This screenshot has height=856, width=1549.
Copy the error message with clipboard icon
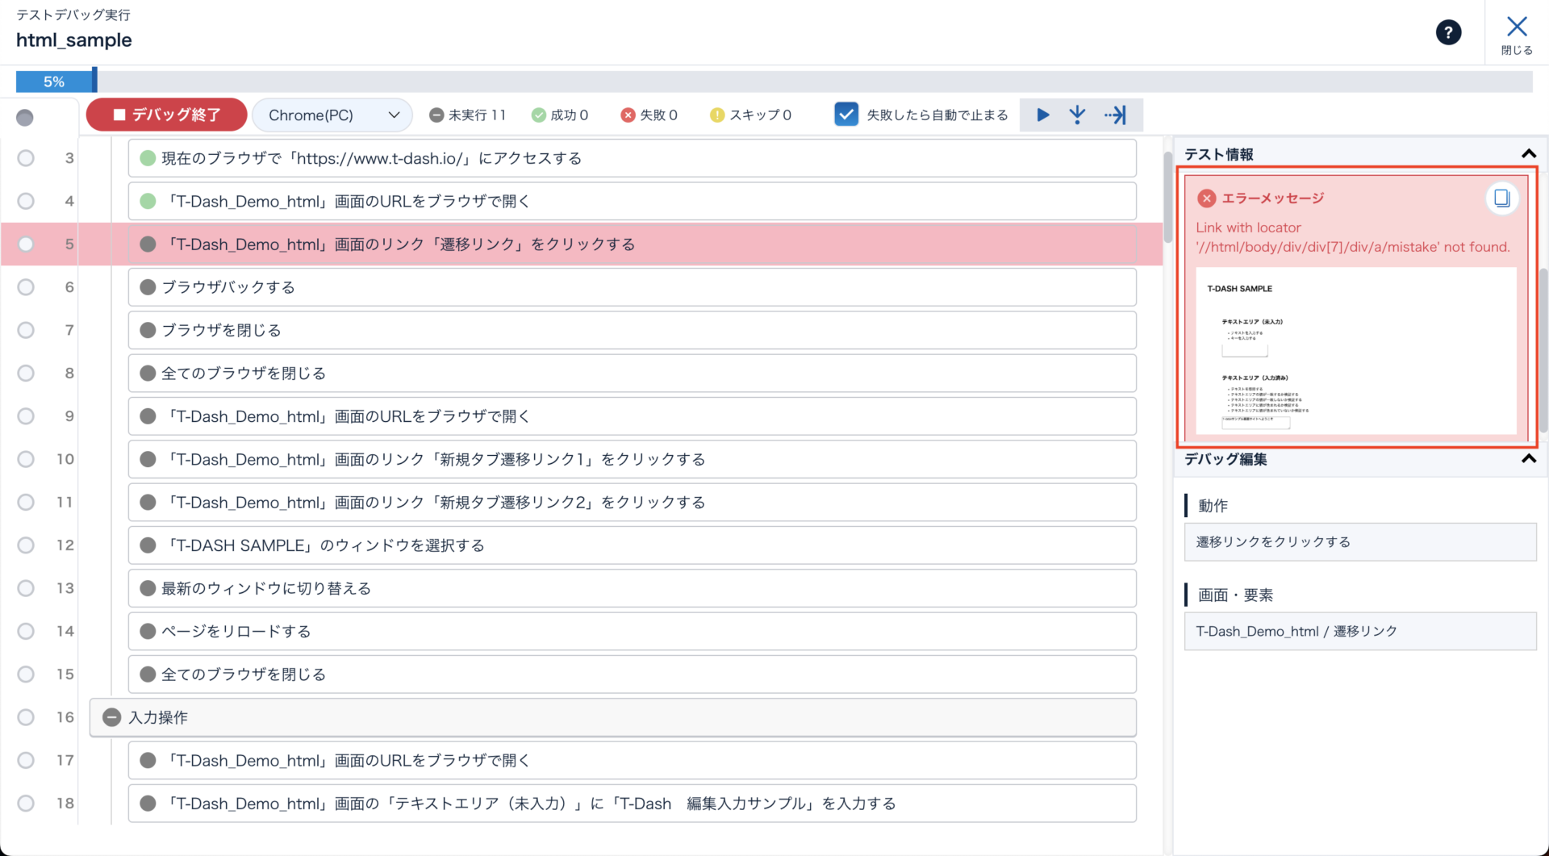[1501, 198]
